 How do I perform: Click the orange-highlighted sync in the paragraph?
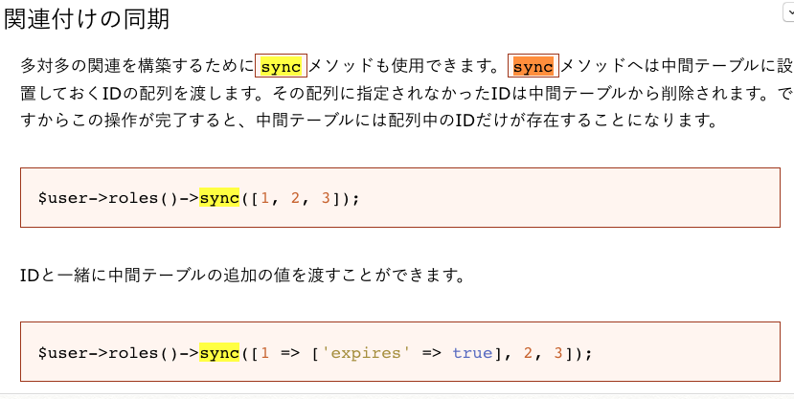pyautogui.click(x=533, y=66)
